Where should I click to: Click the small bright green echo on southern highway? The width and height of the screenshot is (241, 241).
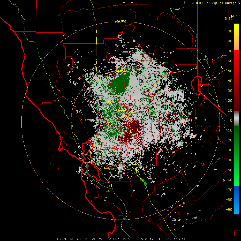point(144,182)
